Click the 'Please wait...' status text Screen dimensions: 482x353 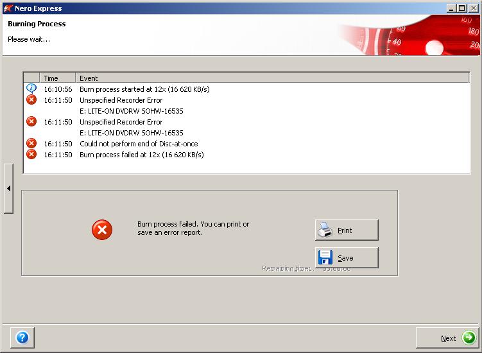(29, 39)
